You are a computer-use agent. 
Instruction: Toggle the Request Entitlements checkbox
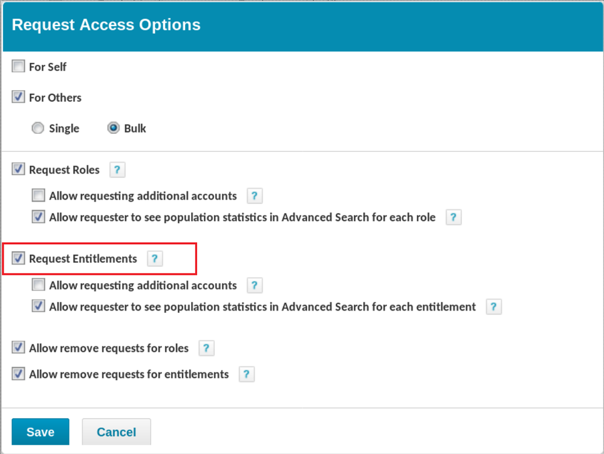pos(19,258)
